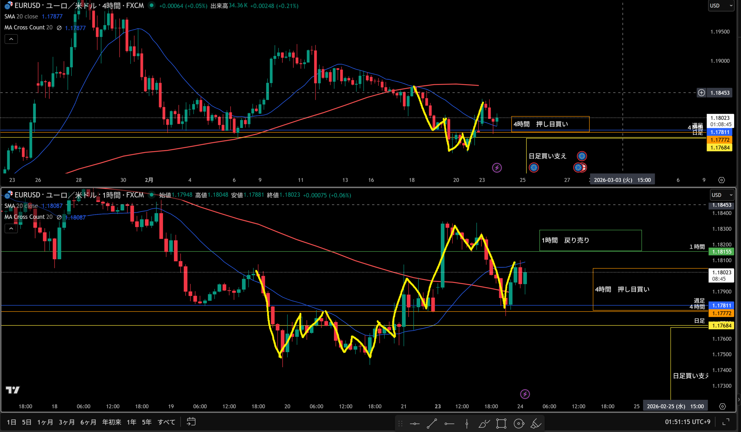Select the horizontal line drawing tool
This screenshot has width=741, height=432.
tap(414, 424)
